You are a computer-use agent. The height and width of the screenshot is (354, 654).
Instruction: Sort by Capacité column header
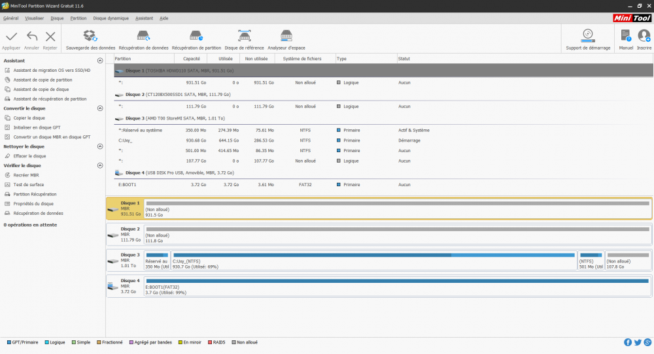(190, 59)
